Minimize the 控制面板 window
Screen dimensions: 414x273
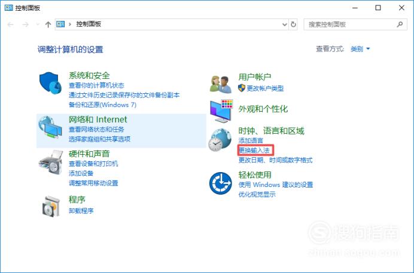coord(355,8)
